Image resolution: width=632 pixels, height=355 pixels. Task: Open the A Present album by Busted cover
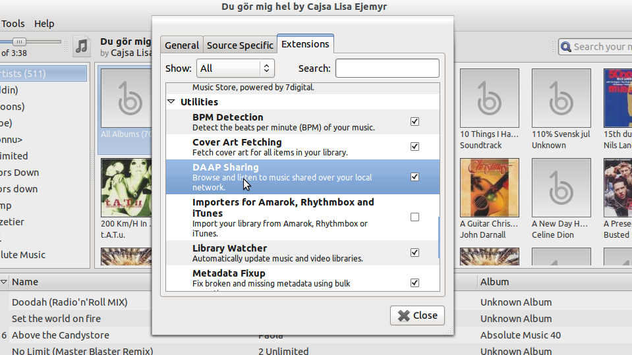(x=618, y=187)
